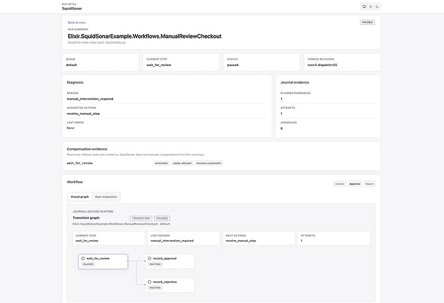Click WAITING badge under record_rejection
The height and width of the screenshot is (303, 444).
tap(155, 288)
